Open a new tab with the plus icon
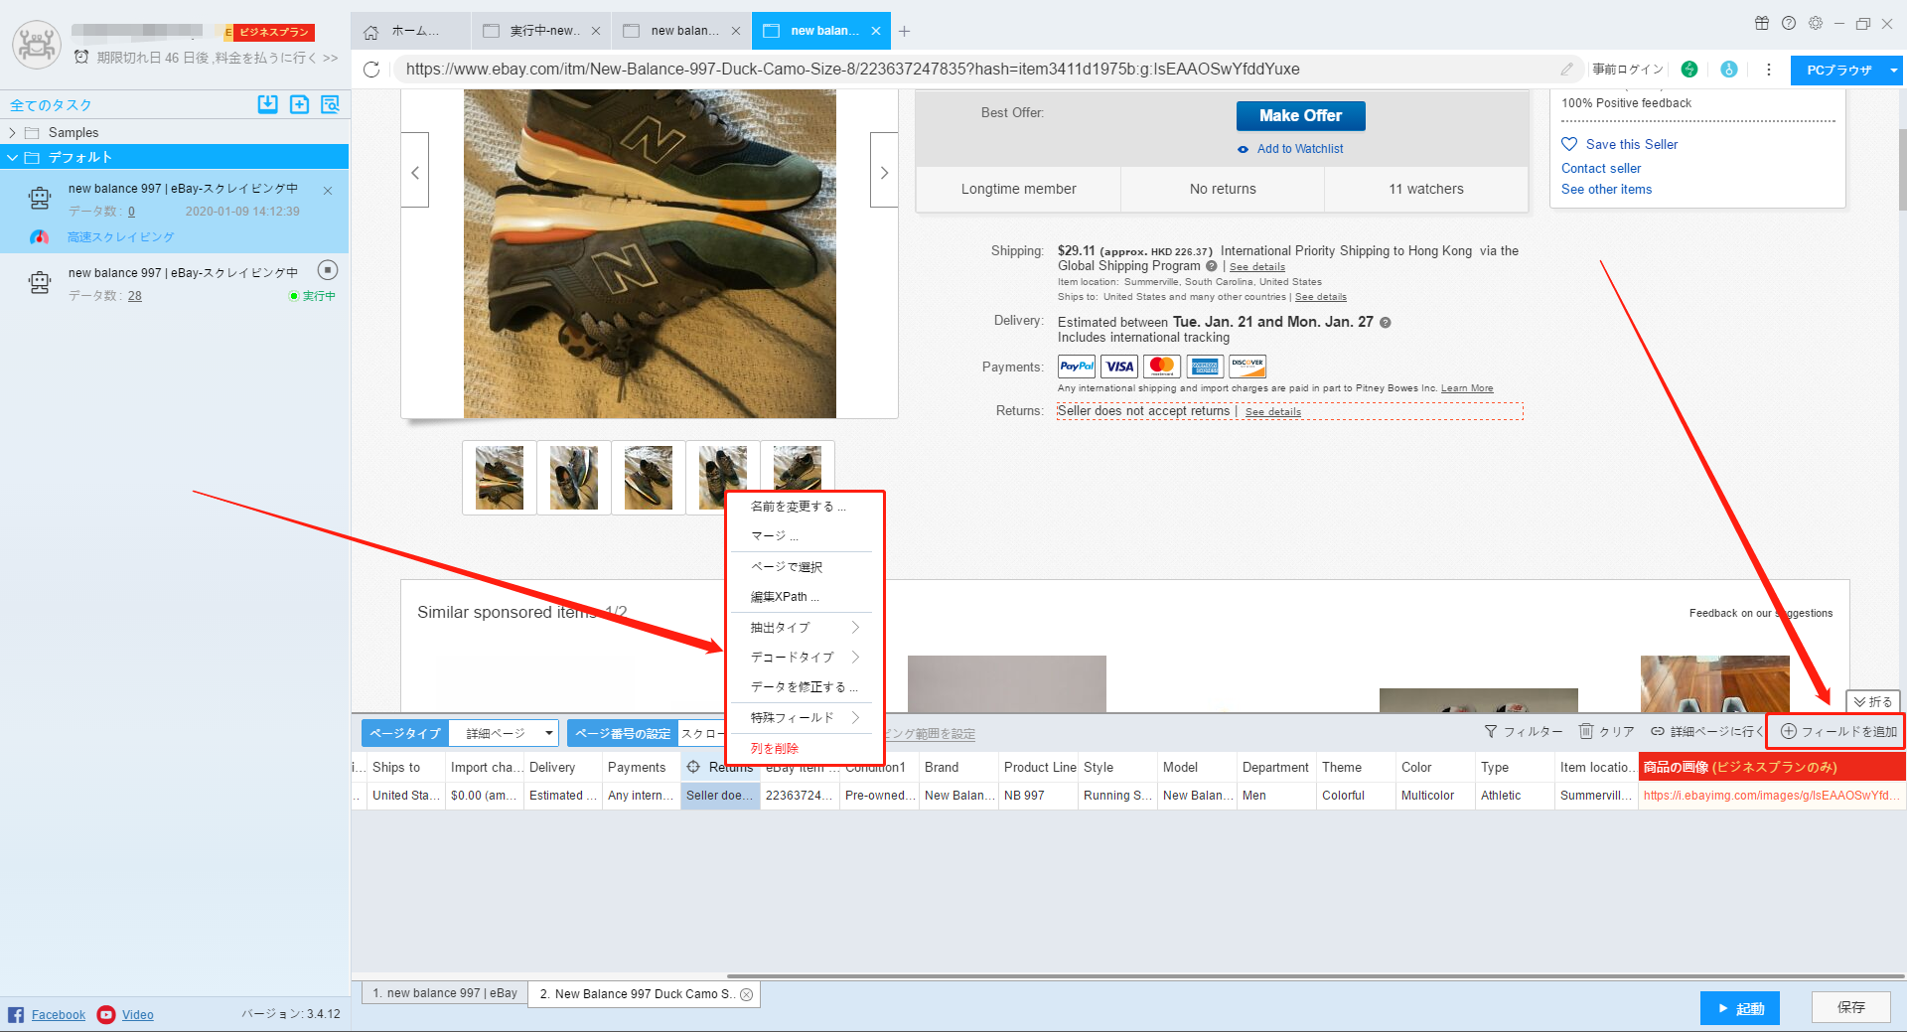This screenshot has width=1907, height=1032. 904,31
